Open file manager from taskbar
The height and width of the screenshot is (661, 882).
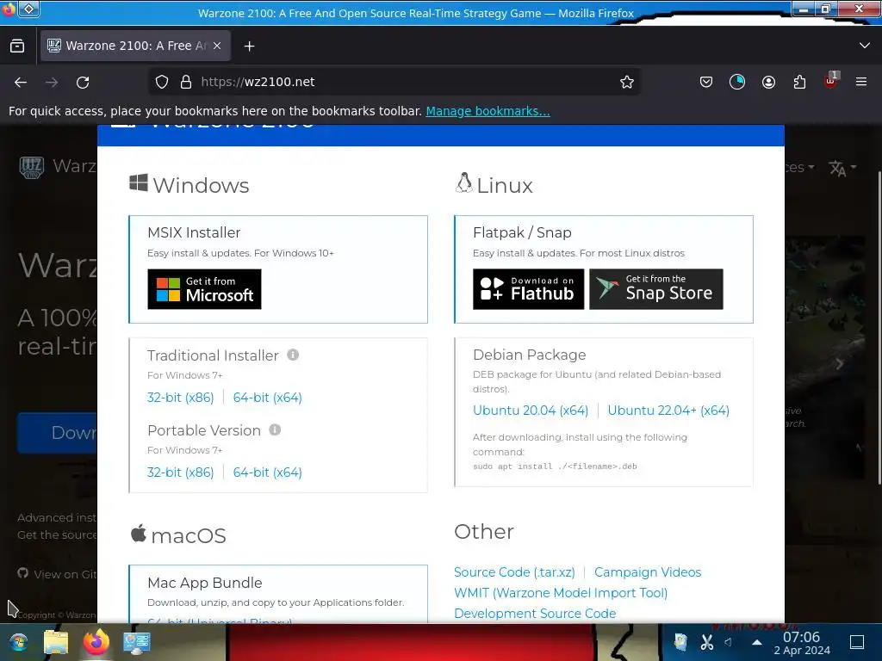point(56,642)
